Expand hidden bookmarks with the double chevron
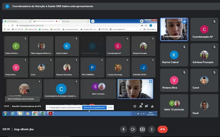 [x=140, y=29]
